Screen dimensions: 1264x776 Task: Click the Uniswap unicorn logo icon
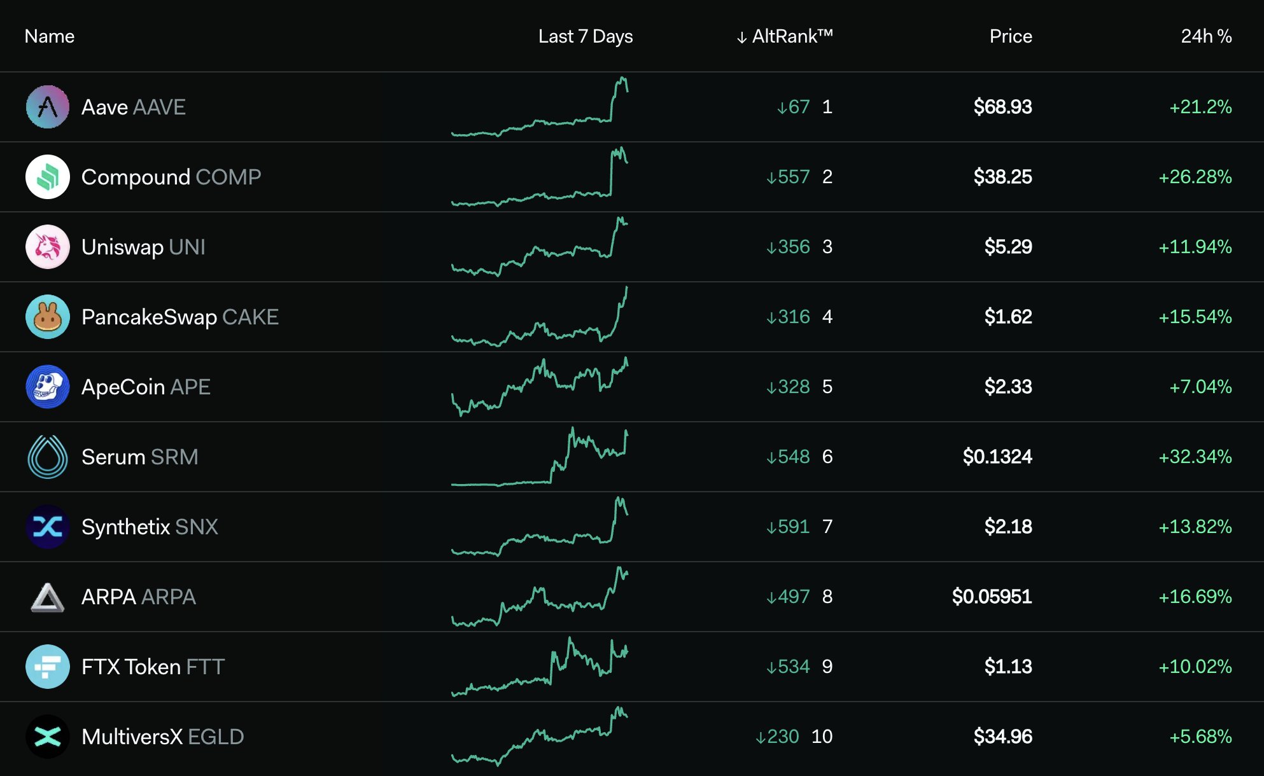48,247
